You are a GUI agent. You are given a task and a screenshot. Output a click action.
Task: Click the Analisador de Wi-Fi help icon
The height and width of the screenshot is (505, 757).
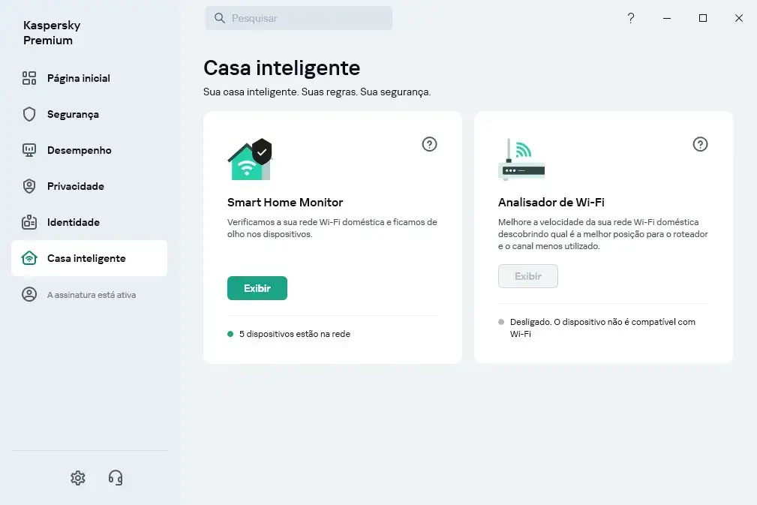(700, 144)
